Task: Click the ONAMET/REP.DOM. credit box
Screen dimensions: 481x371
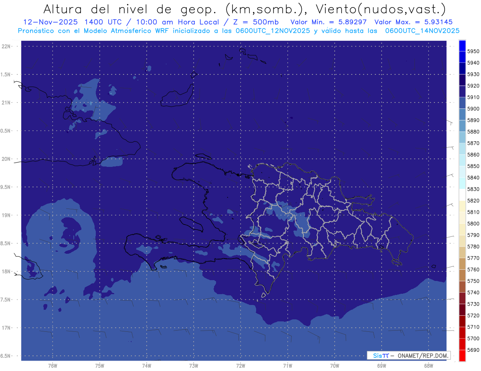Action: (408, 355)
